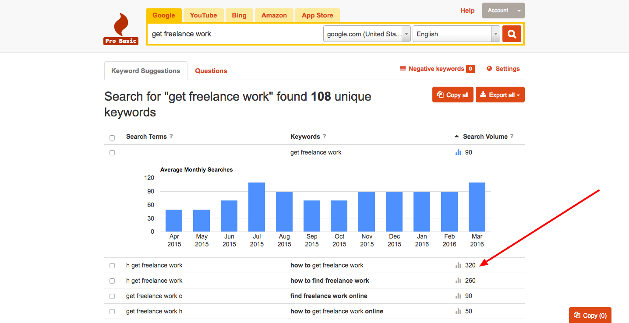Check the select-all checkbox in table header
The image size is (629, 323).
click(x=112, y=137)
